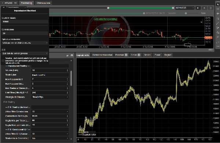
Task: Open the Eventi tab
Action: pyautogui.click(x=157, y=55)
